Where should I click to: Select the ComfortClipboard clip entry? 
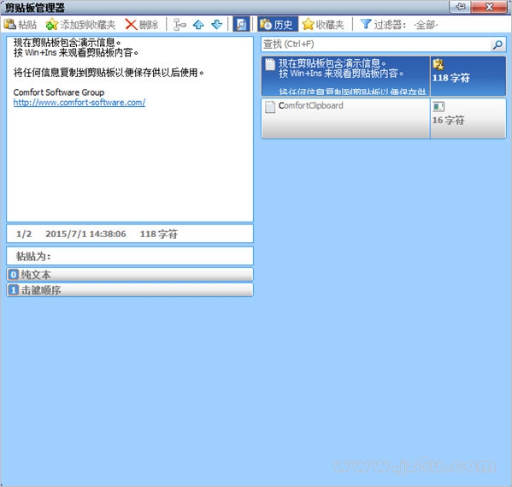pyautogui.click(x=383, y=118)
